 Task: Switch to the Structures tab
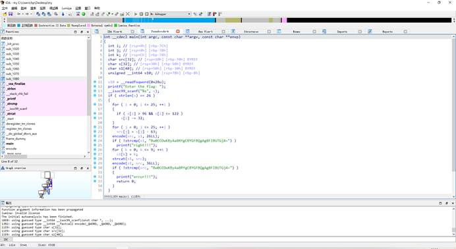pyautogui.click(x=251, y=32)
